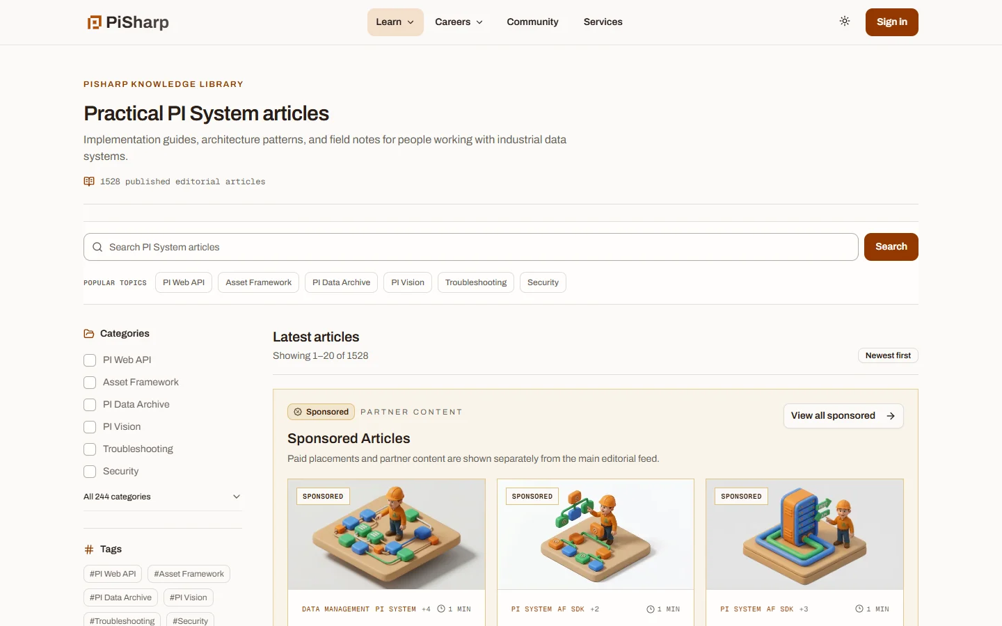The width and height of the screenshot is (1002, 626).
Task: Click the #PI Vision tag
Action: coord(189,597)
